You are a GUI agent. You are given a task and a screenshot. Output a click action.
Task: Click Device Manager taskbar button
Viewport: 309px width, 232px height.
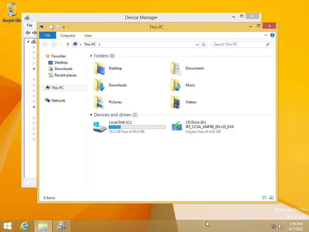click(x=62, y=226)
